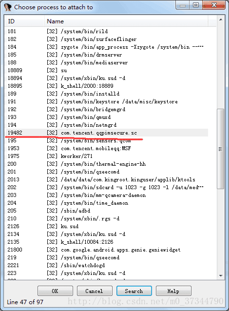The height and width of the screenshot is (311, 229).
Task: Click the Help button
Action: pyautogui.click(x=173, y=291)
